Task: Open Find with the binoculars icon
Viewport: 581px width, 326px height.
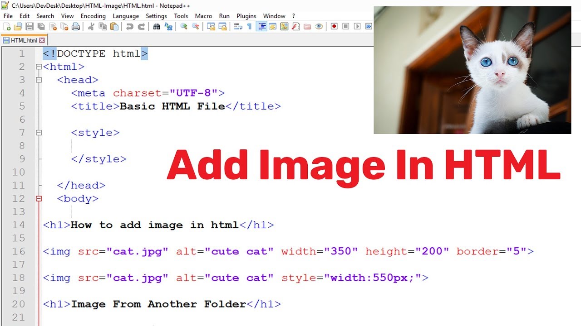Action: [x=157, y=27]
